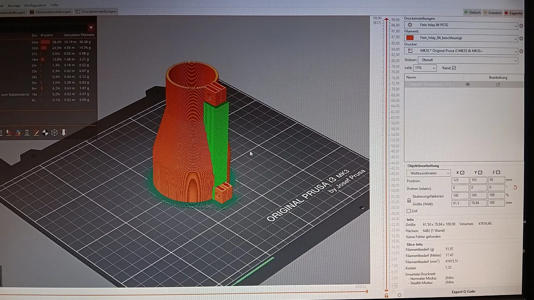This screenshot has width=534, height=300.
Task: Click the gear icon beside the layer slider bottom
Action: tap(399, 295)
